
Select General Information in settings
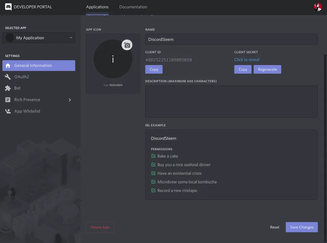coord(39,66)
